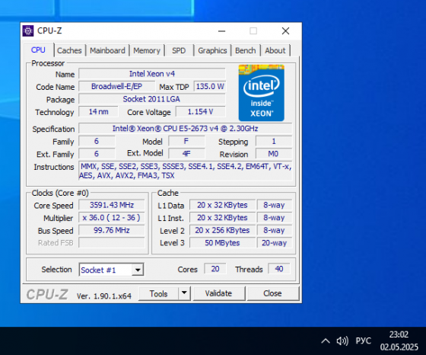Open the volume speaker icon in system tray

[x=342, y=341]
